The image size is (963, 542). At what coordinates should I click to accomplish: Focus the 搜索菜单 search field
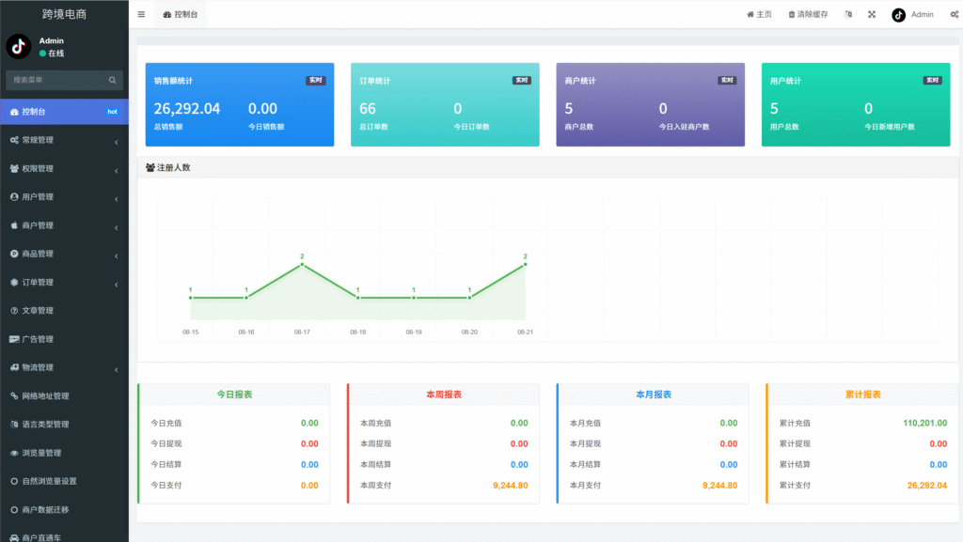coord(55,81)
